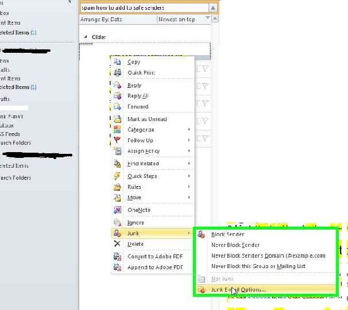Click inside the search query field

(x=144, y=8)
